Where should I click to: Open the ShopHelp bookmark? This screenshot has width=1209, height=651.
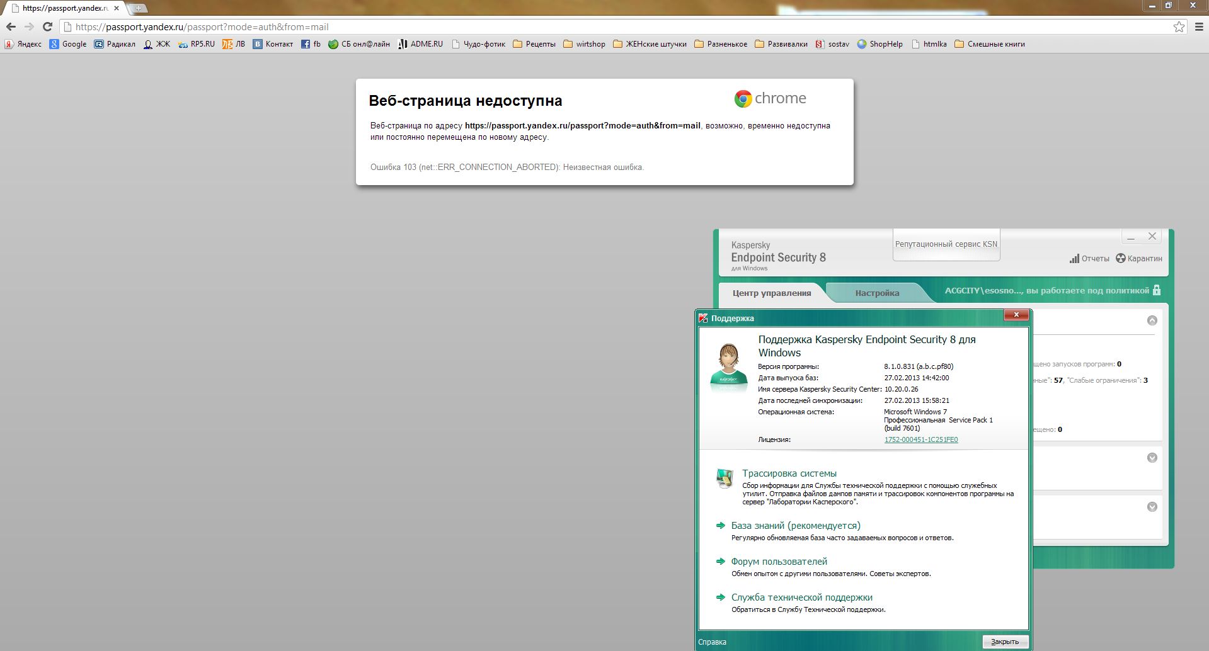coord(880,44)
